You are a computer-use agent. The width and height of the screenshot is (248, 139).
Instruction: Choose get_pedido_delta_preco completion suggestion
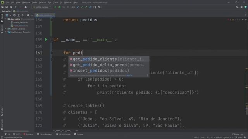(108, 65)
